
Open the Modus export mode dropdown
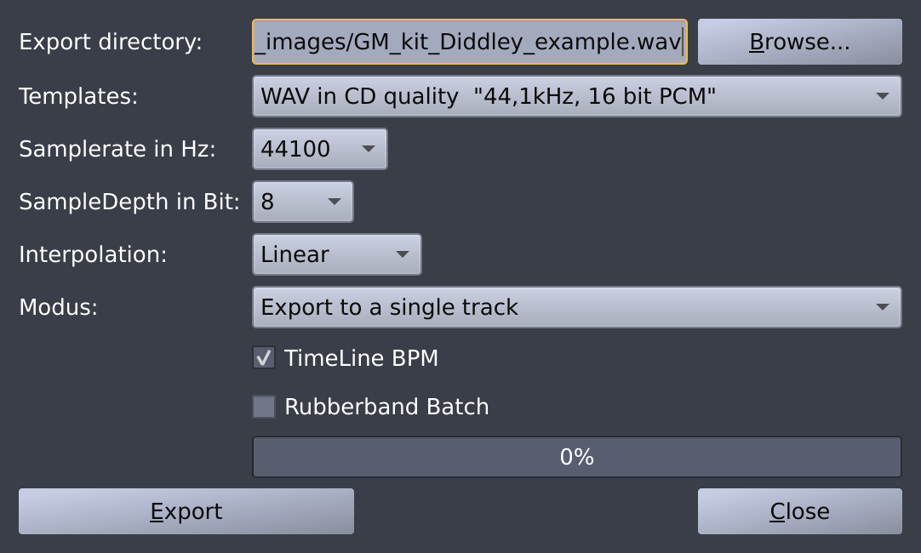pyautogui.click(x=576, y=307)
